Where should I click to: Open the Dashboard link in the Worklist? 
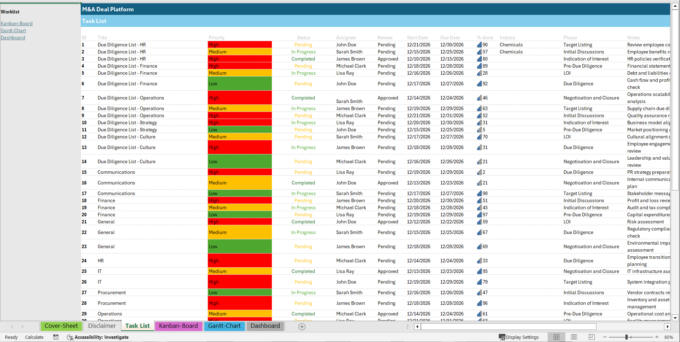(13, 38)
